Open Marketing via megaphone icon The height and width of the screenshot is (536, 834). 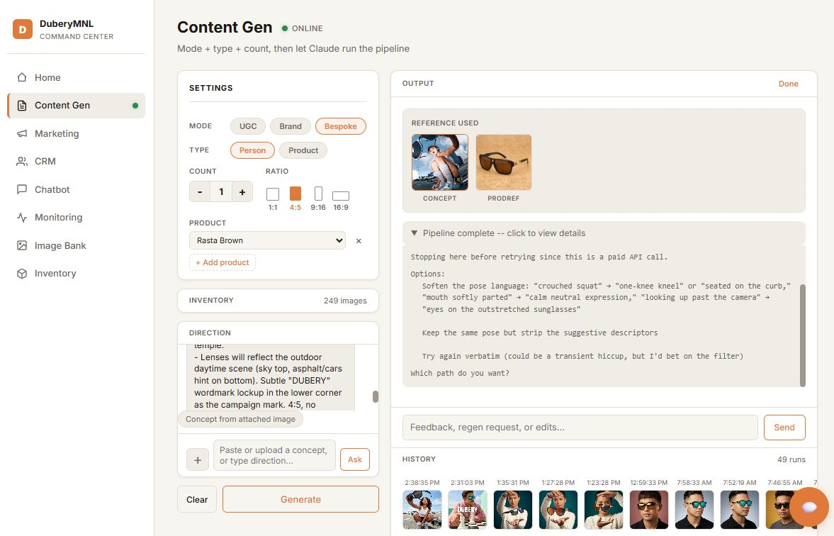point(22,133)
